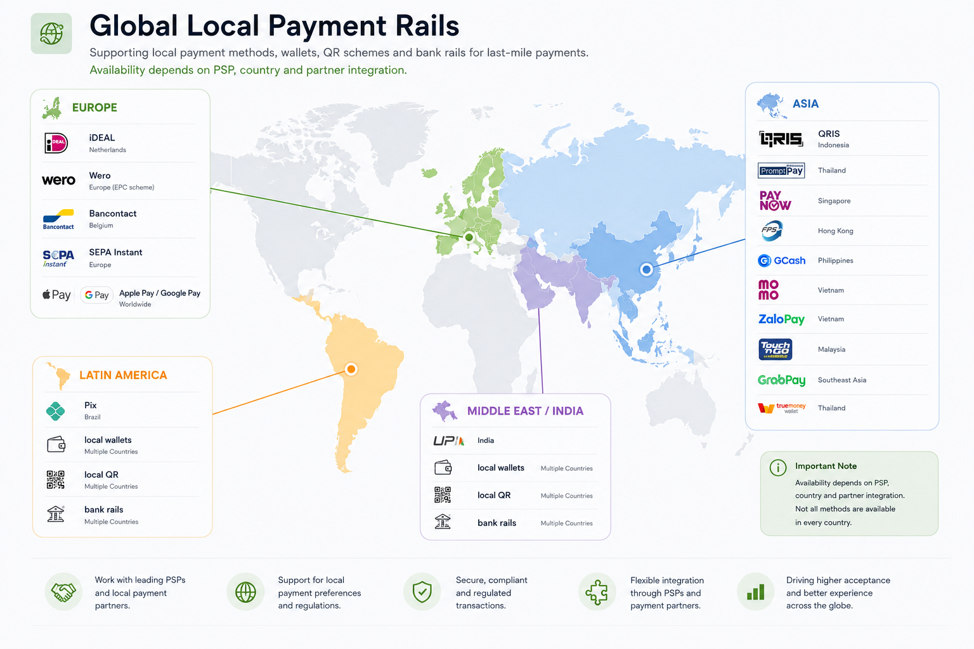Click the 'Apple Pay / Google Pay' label
The width and height of the screenshot is (974, 649).
pyautogui.click(x=160, y=293)
